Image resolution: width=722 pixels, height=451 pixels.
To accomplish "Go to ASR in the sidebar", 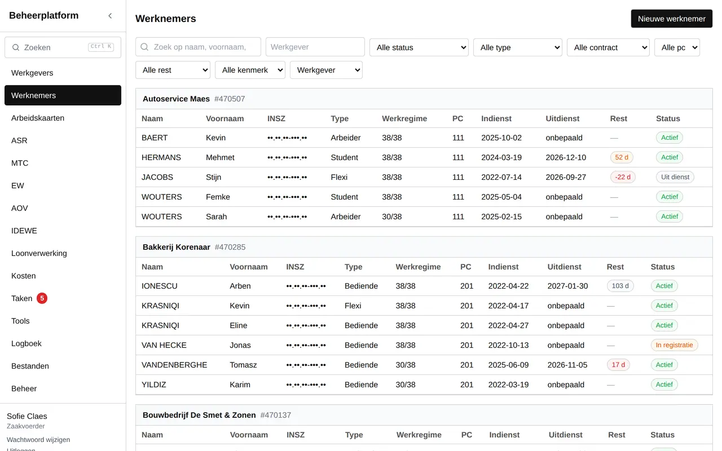I will point(63,140).
